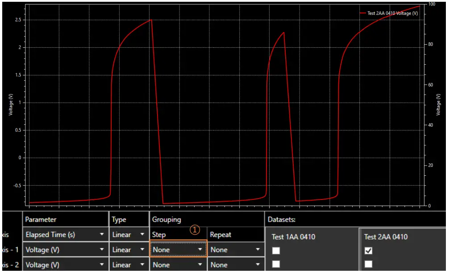Click the '100' tick on right axis
This screenshot has width=449, height=273.
[432, 4]
